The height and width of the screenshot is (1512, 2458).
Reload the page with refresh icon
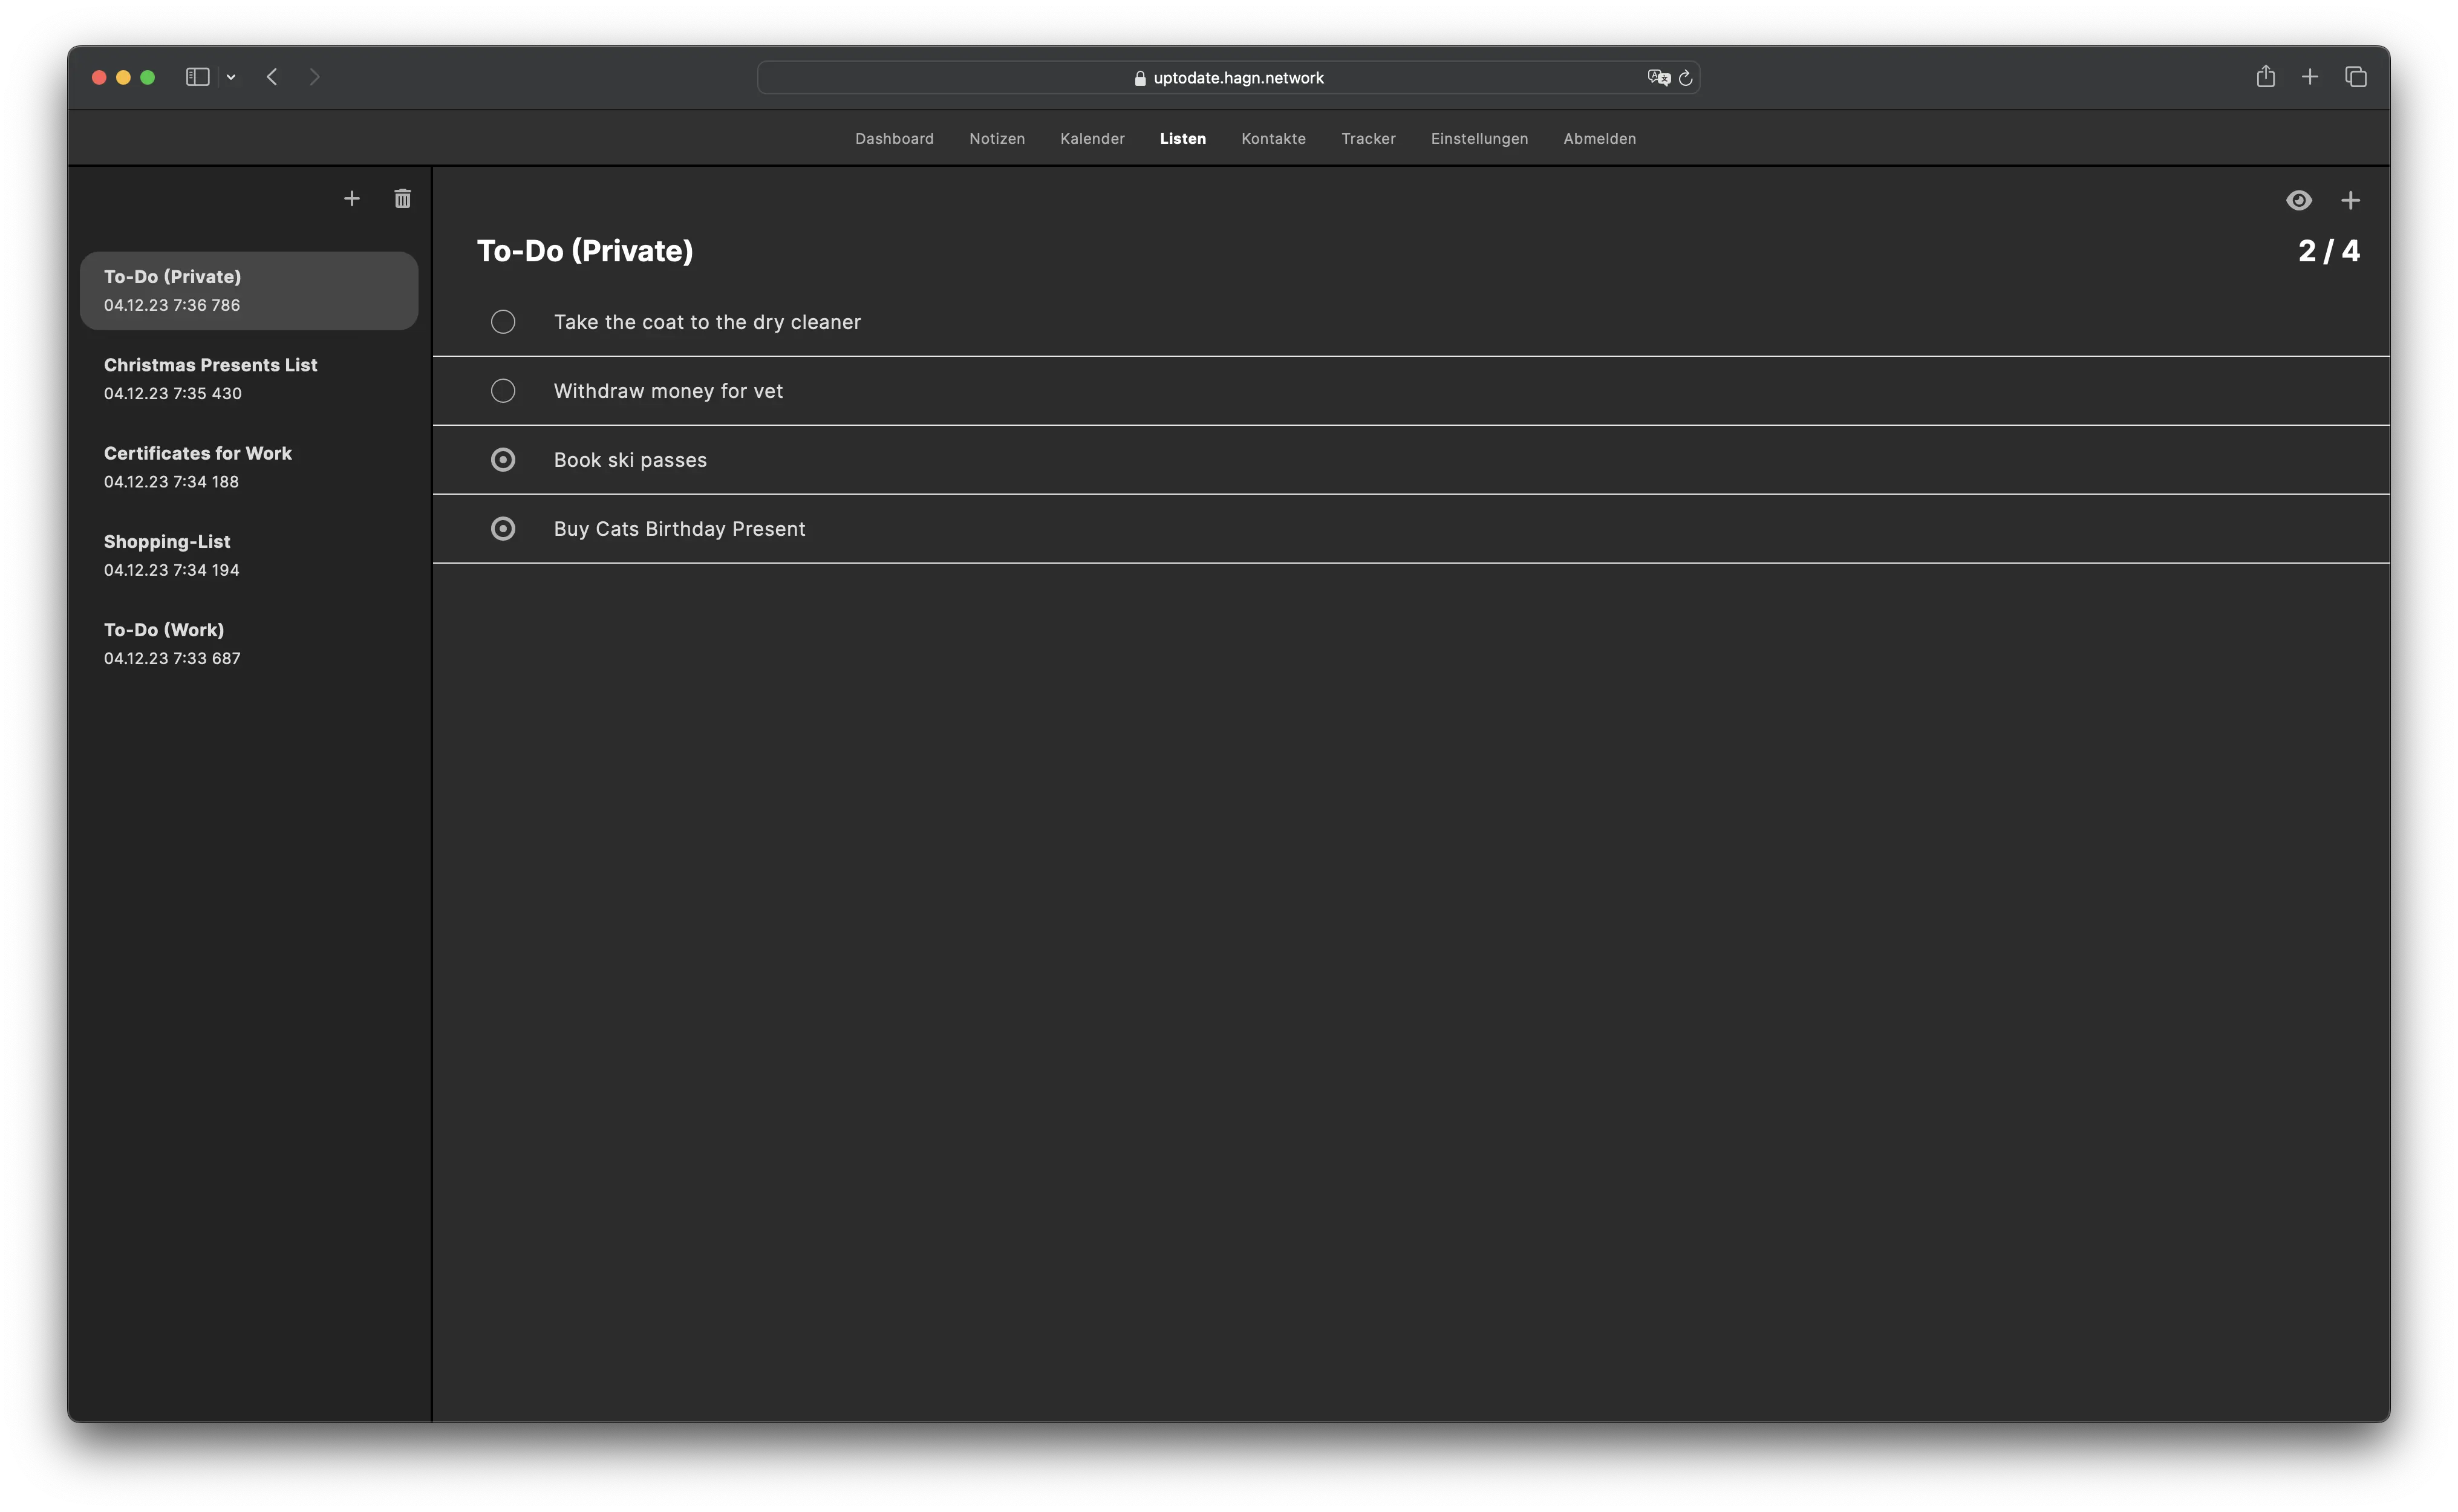pos(1685,78)
